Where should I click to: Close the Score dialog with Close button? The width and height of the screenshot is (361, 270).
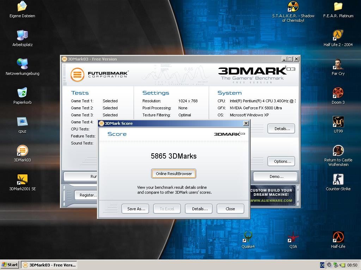point(231,209)
